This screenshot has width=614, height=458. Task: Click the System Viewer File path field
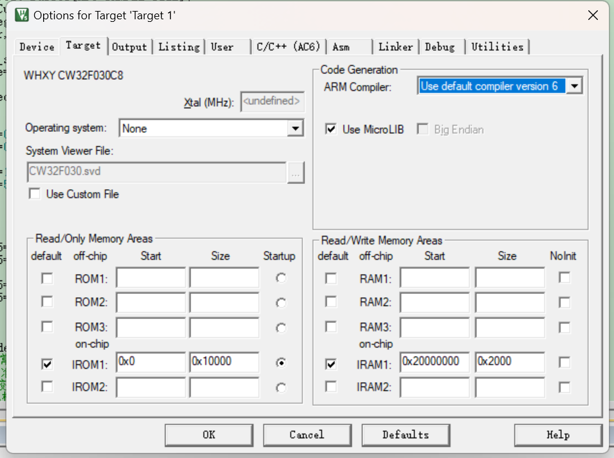click(x=156, y=172)
